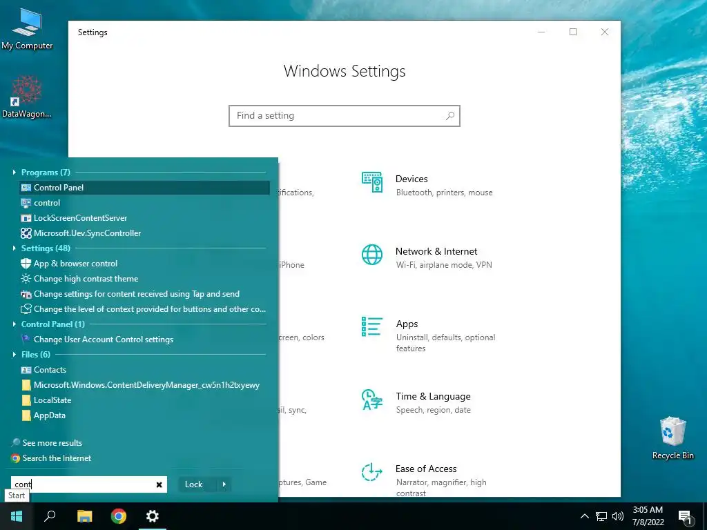The image size is (707, 530).
Task: Open the Recycle Bin
Action: click(672, 438)
